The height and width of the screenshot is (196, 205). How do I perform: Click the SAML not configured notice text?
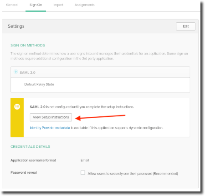point(82,107)
